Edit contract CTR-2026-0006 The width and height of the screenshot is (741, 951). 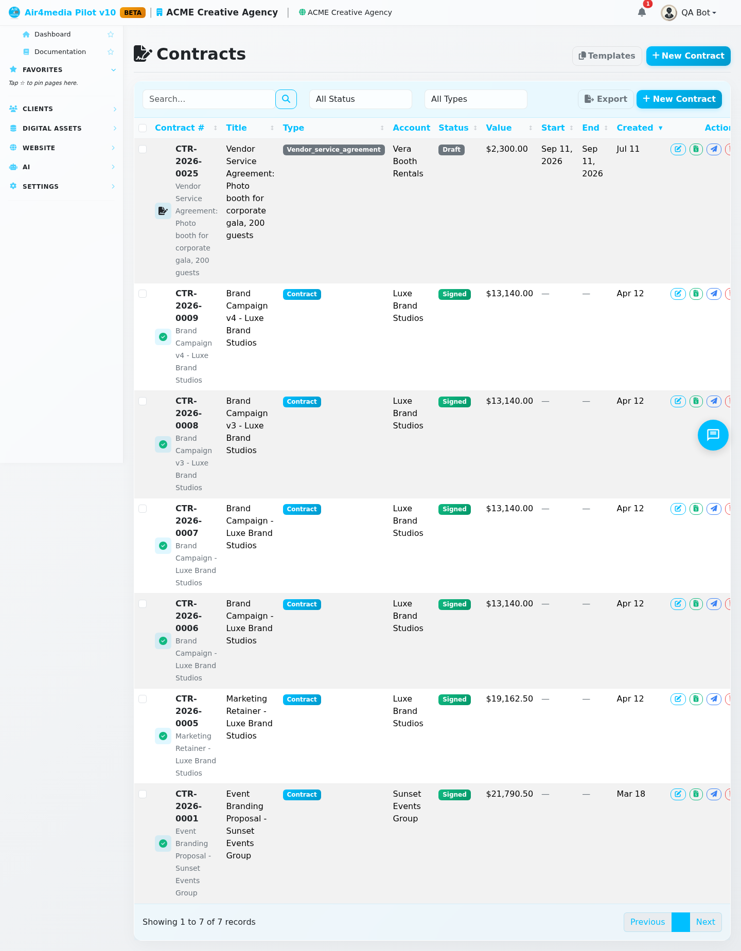tap(678, 604)
